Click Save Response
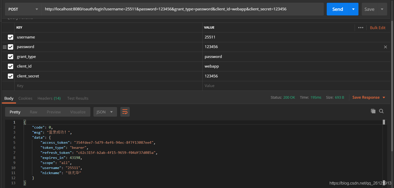Screen dimensions: 394x188 pos(366,97)
